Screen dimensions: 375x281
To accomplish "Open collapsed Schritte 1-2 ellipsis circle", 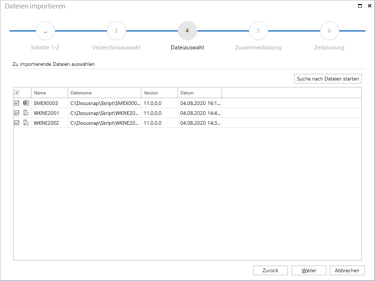I will pos(45,31).
